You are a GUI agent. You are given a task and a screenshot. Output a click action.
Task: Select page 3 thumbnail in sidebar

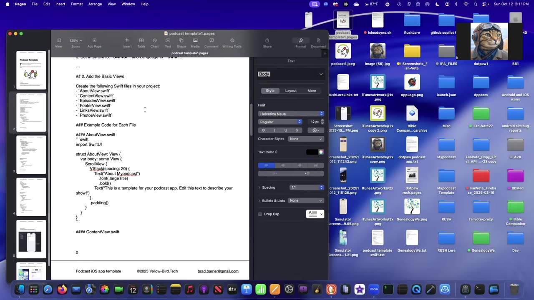31,155
